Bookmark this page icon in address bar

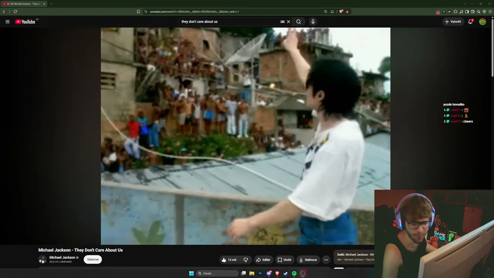138,12
